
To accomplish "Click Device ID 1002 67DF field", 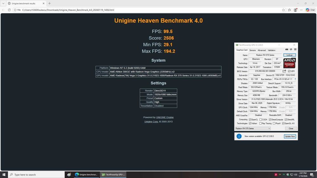I will tap(285, 75).
